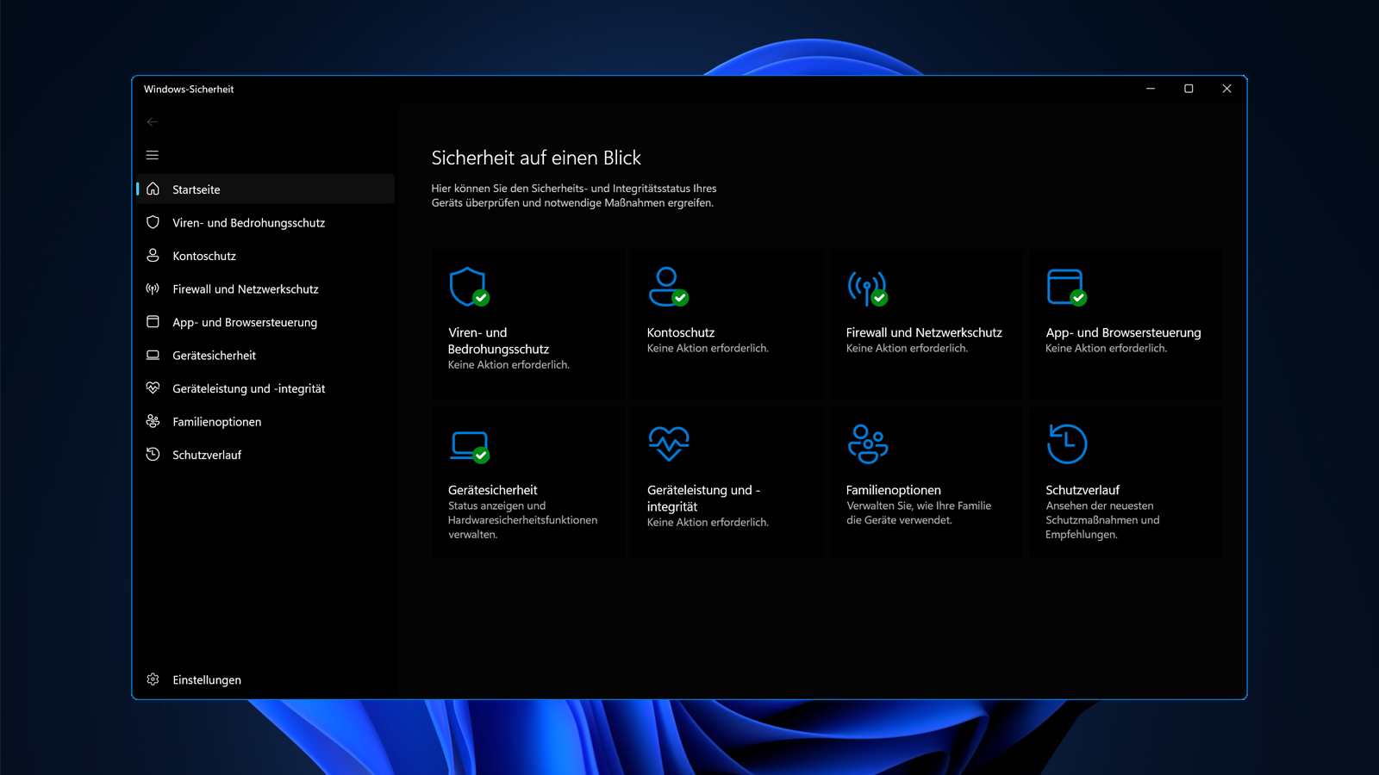Viewport: 1379px width, 775px height.
Task: Open Firewall und Netzwerkschutz card title
Action: tap(924, 332)
